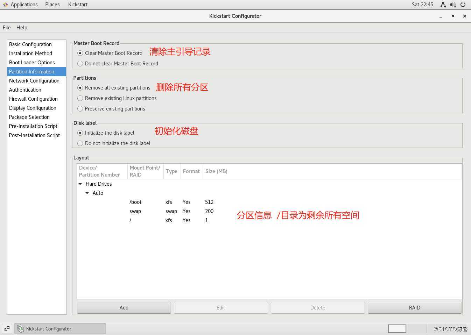Screen dimensions: 471x335
Task: Open Installation Method section
Action: 37,54
